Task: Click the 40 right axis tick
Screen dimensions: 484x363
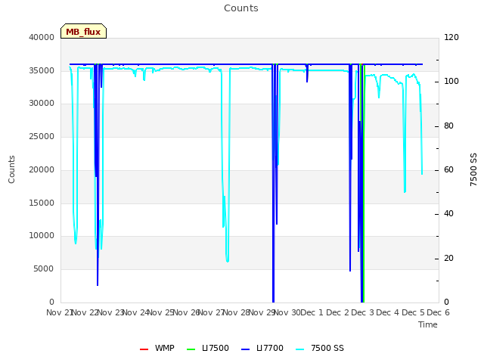Action: (x=448, y=213)
